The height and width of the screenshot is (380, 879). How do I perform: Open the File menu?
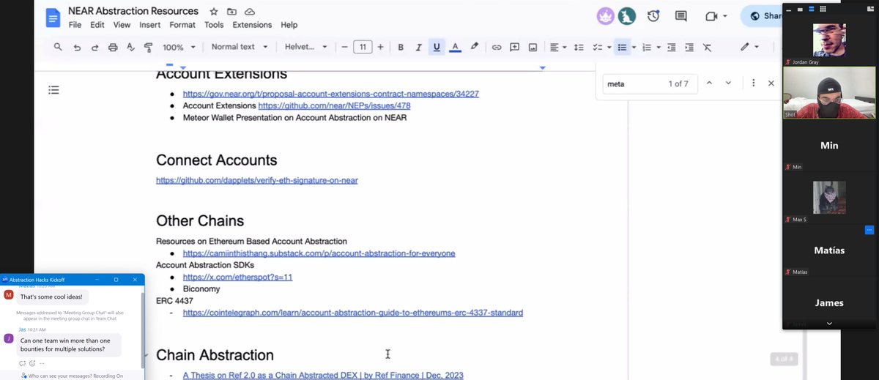[x=75, y=24]
